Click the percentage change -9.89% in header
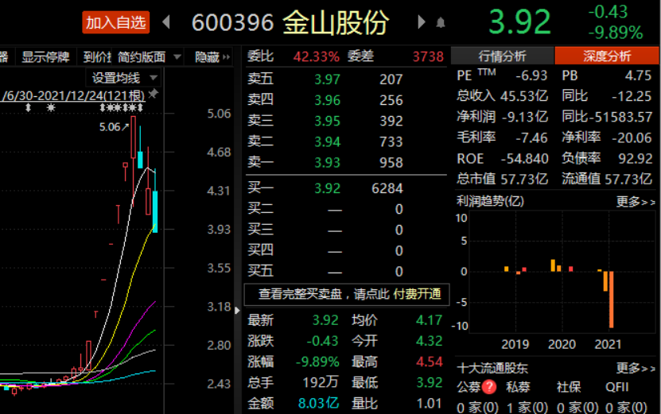The image size is (661, 414). pos(616,33)
